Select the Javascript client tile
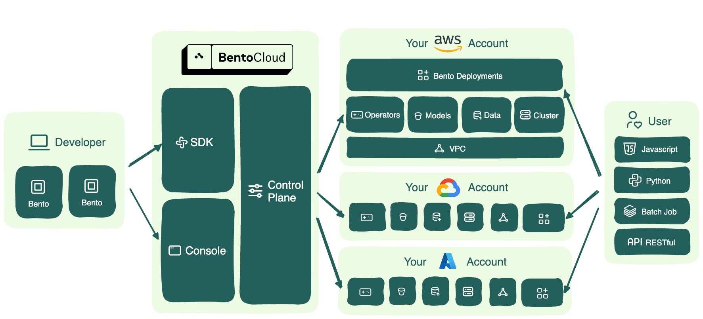 (652, 149)
